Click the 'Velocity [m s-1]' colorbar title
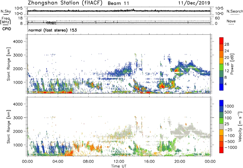 coord(240,126)
